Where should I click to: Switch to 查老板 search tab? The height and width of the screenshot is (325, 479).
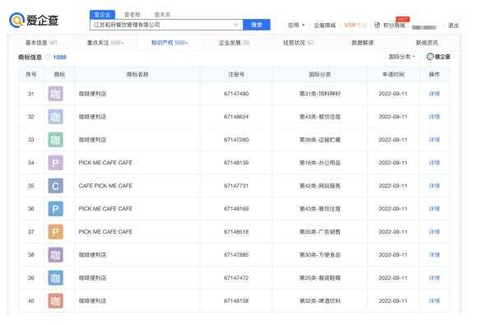point(133,15)
